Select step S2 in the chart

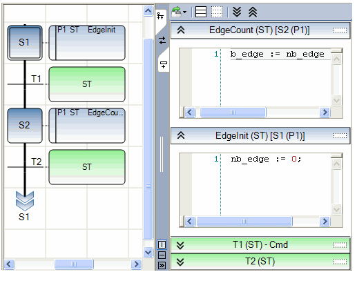tap(25, 126)
